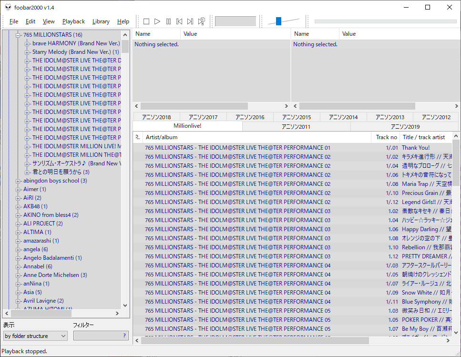Click the filter help question mark
Image resolution: width=461 pixels, height=357 pixels.
(124, 336)
